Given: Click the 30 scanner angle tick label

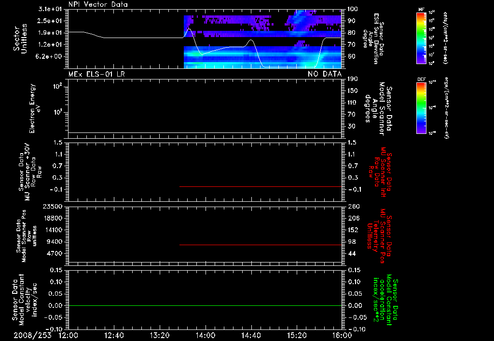Looking at the screenshot, I should (351, 127).
